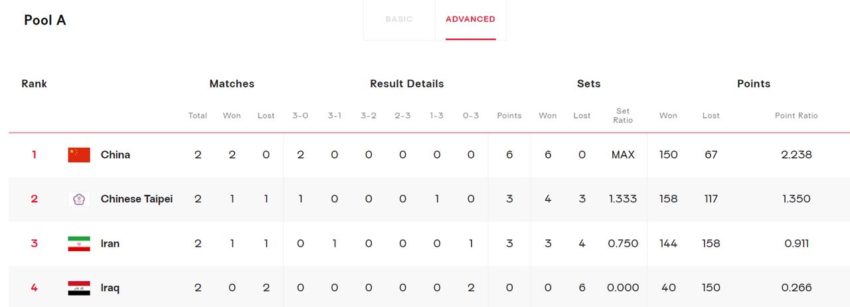
Task: Click the Chinese Taipei flag icon
Action: 79,199
